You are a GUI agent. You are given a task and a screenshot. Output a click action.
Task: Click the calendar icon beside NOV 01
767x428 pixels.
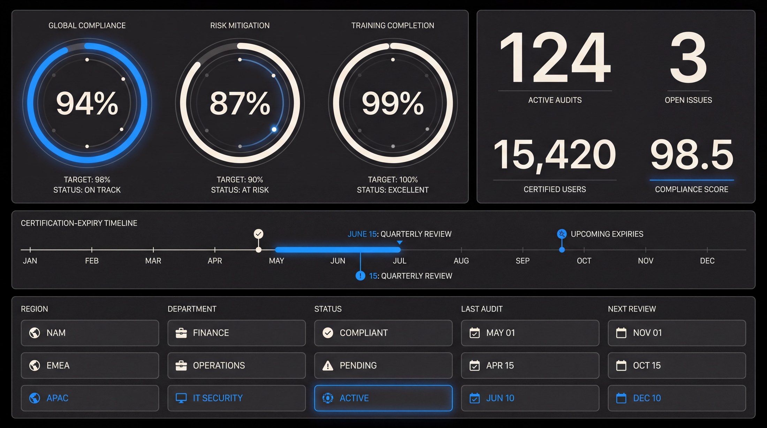[621, 333]
